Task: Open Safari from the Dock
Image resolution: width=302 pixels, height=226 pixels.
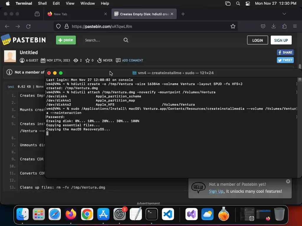Action: click(55, 214)
